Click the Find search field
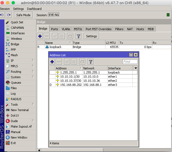The height and width of the screenshot is (152, 172). [130, 61]
